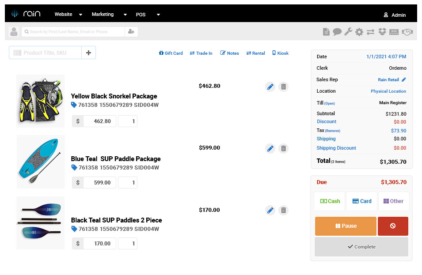
Task: Open the document icon in the toolbar
Action: click(x=326, y=32)
